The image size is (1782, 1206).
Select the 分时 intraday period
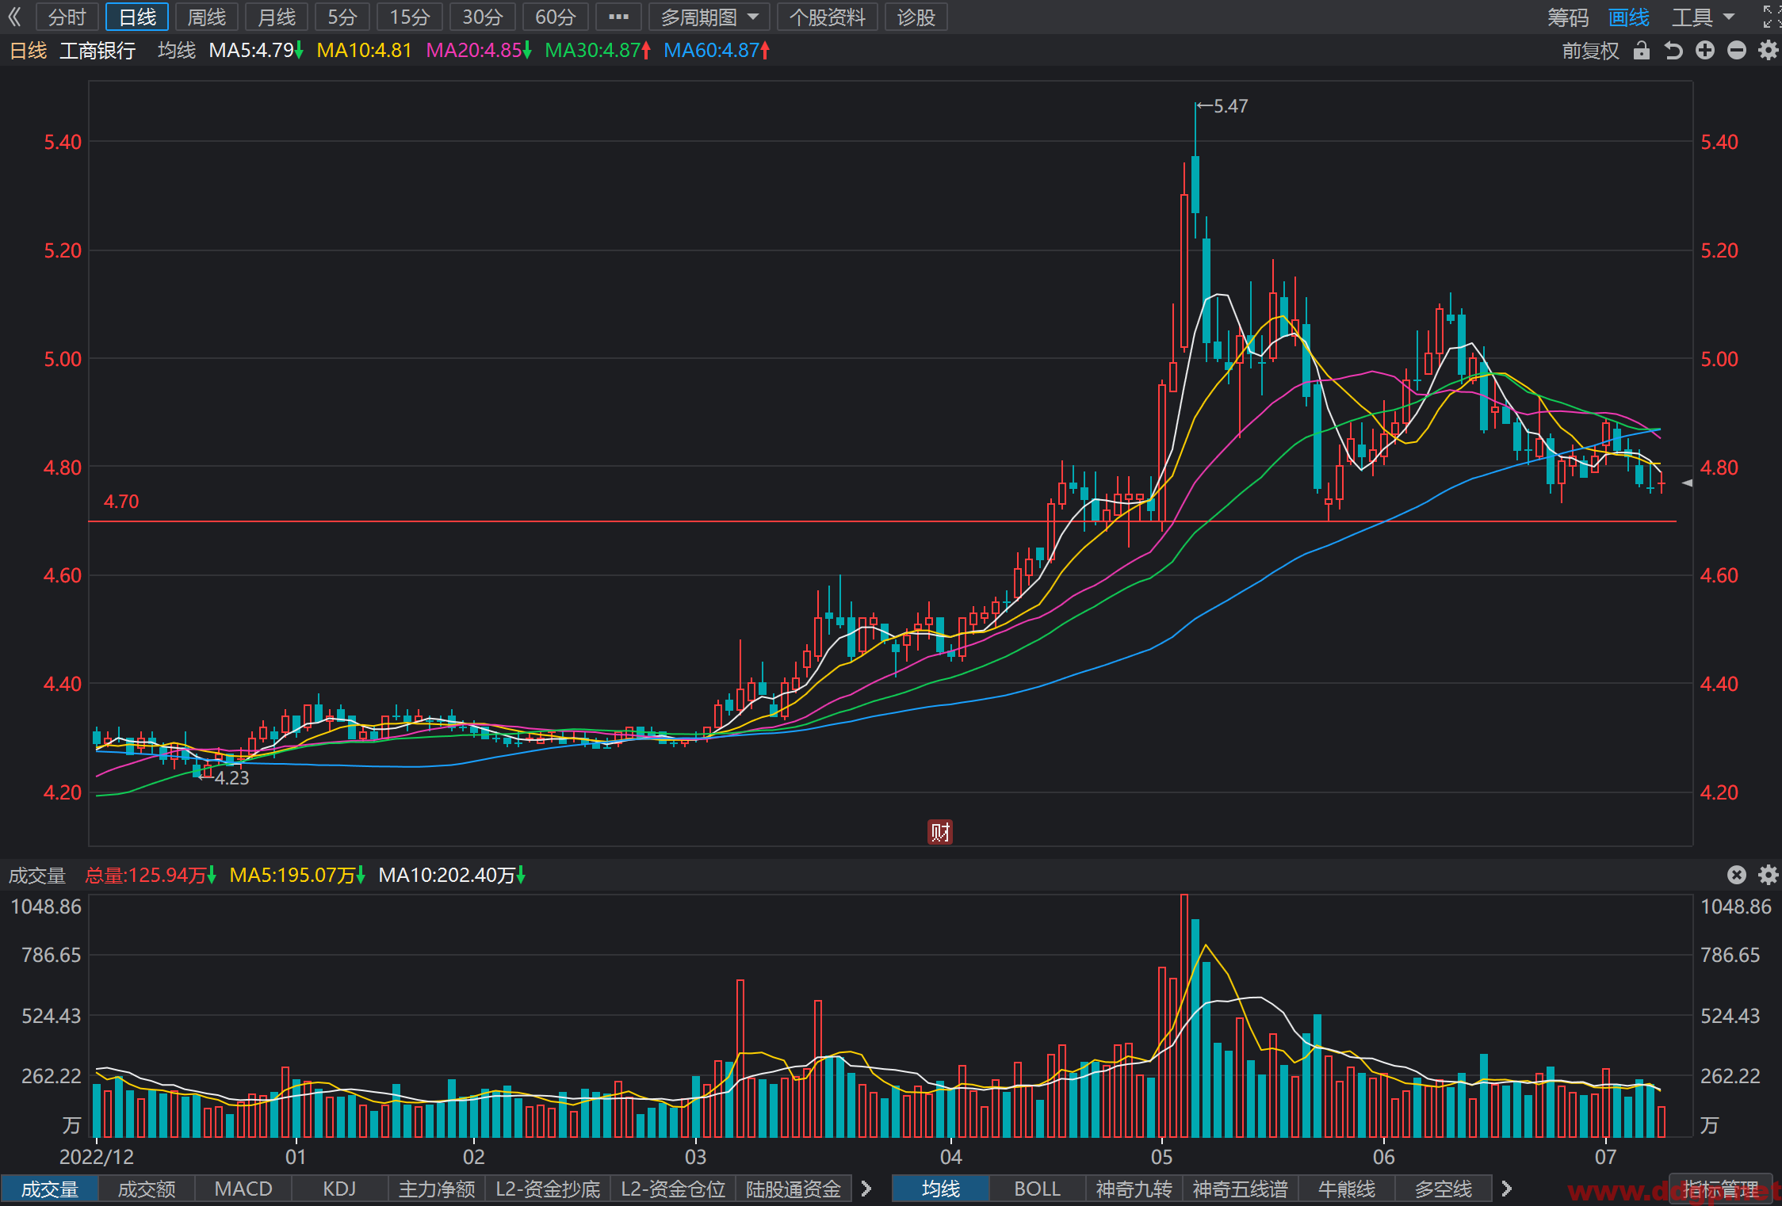[x=67, y=17]
